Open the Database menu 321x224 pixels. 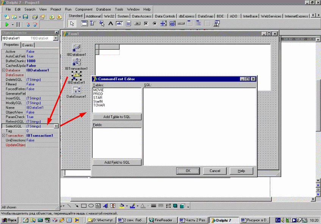(x=103, y=9)
